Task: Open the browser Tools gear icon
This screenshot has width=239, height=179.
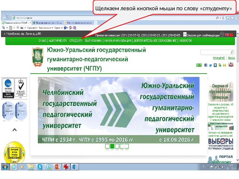Action: point(236,18)
